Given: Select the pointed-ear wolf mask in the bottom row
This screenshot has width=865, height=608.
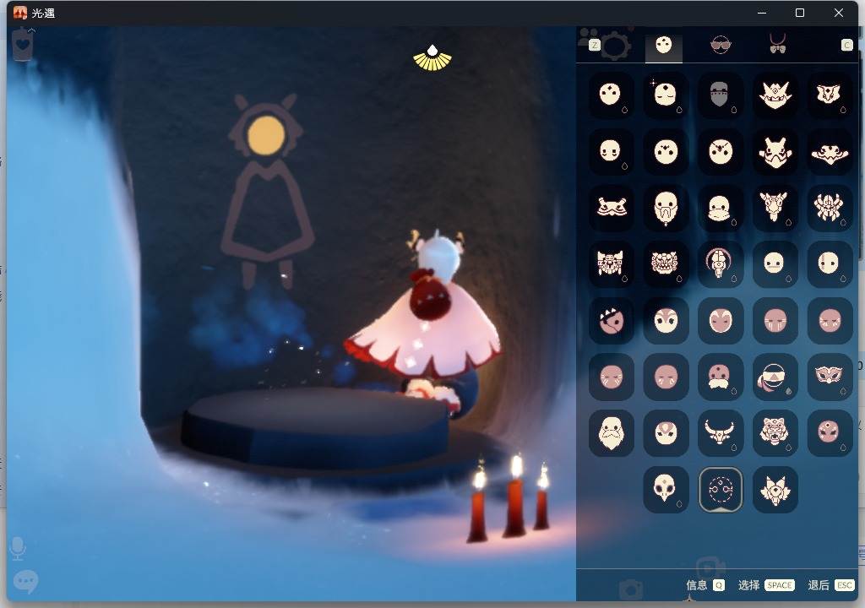Looking at the screenshot, I should 775,490.
